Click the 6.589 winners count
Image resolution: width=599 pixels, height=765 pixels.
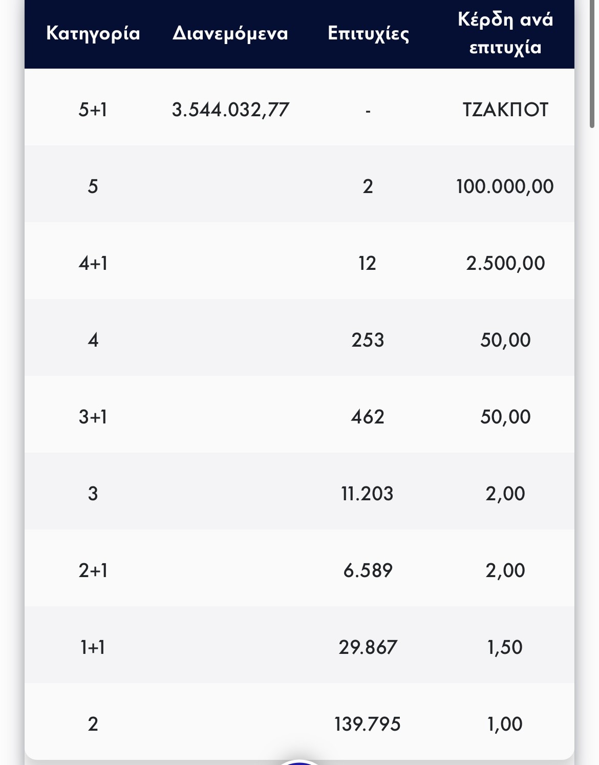(368, 570)
